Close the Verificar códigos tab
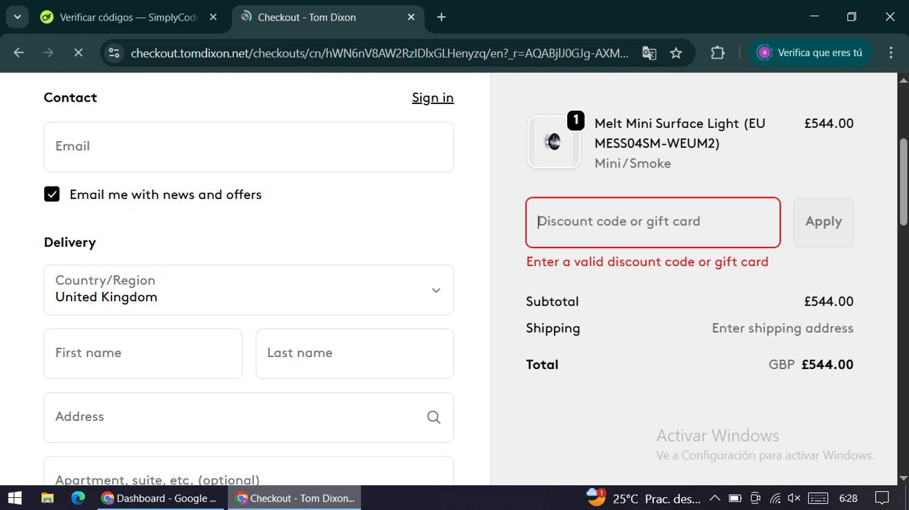The height and width of the screenshot is (510, 909). (213, 18)
